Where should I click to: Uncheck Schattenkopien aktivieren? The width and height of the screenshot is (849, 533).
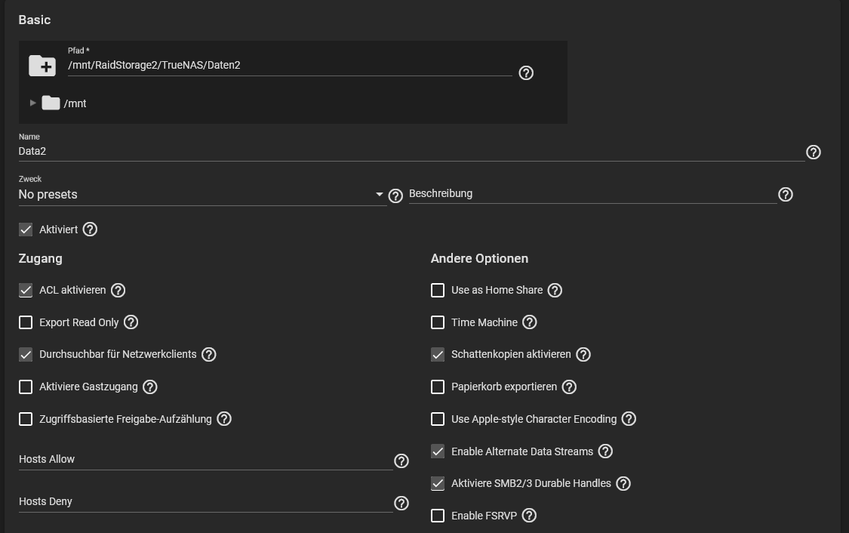point(438,354)
